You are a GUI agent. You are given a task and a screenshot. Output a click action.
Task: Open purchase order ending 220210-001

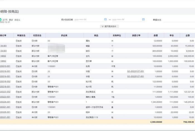click(x=5, y=66)
